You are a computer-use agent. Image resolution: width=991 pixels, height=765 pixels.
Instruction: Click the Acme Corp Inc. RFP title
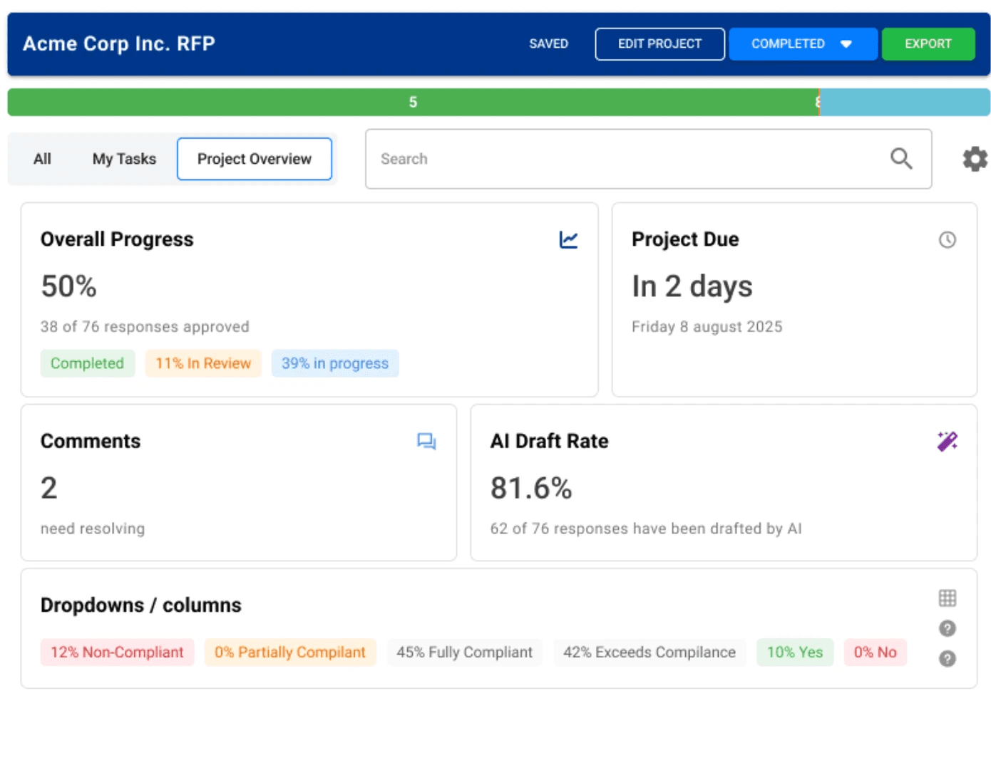click(119, 44)
